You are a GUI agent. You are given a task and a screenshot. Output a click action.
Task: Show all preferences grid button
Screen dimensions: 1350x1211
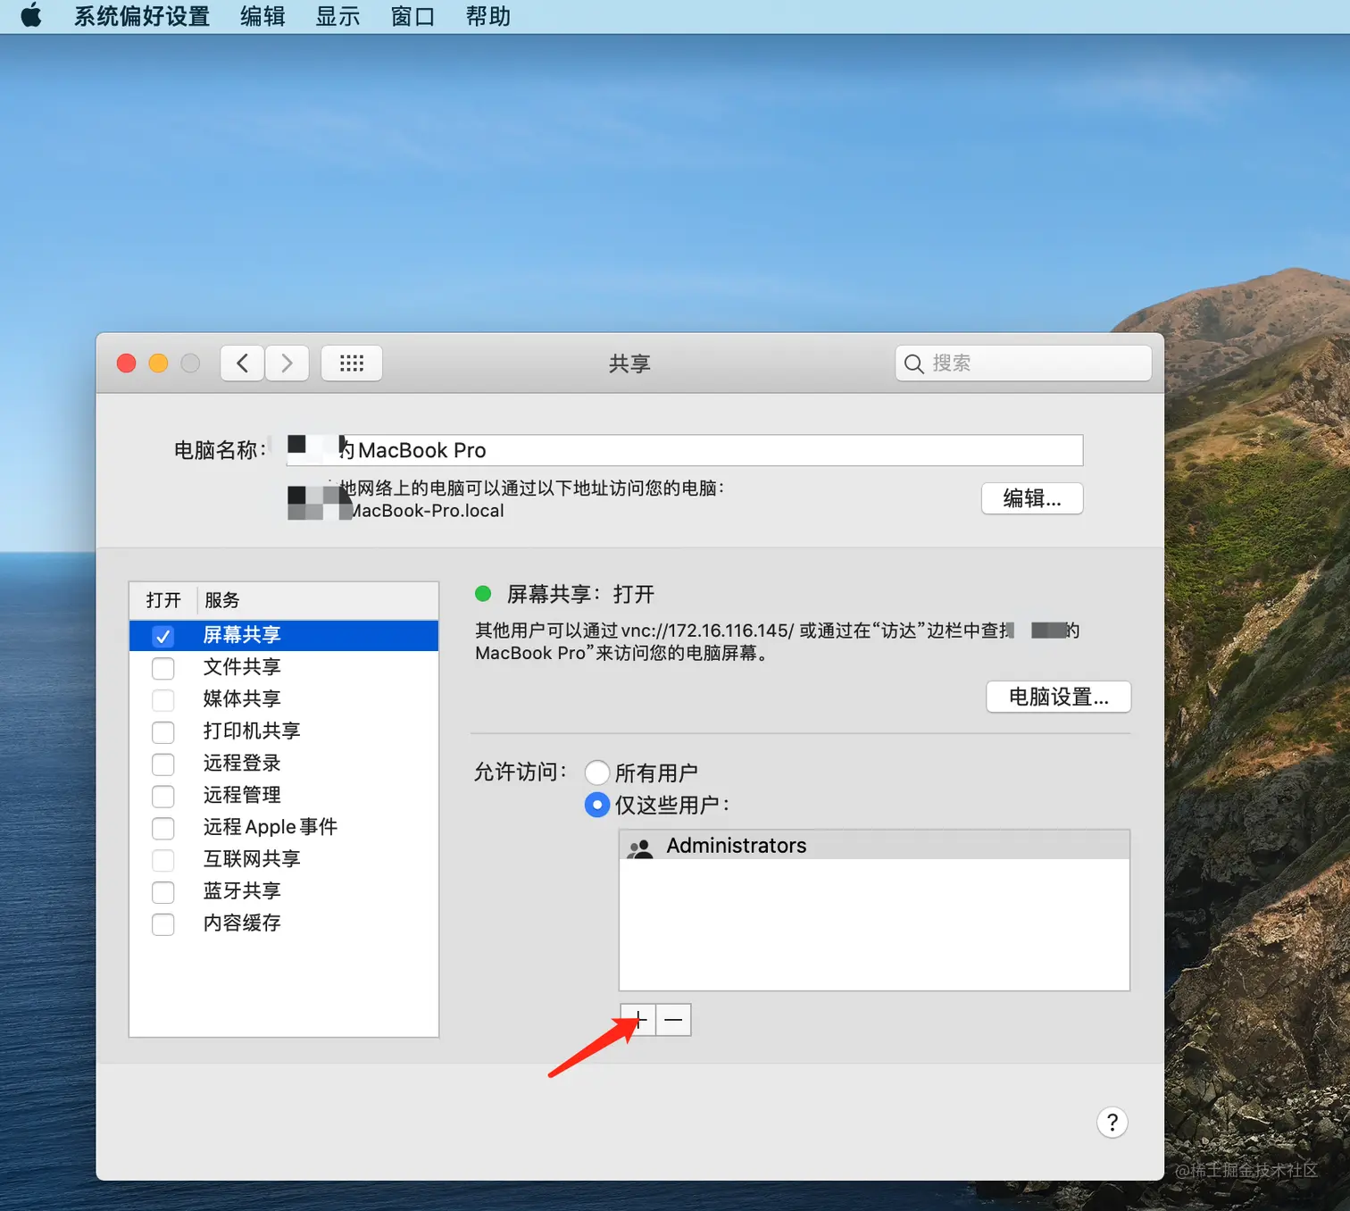coord(352,363)
